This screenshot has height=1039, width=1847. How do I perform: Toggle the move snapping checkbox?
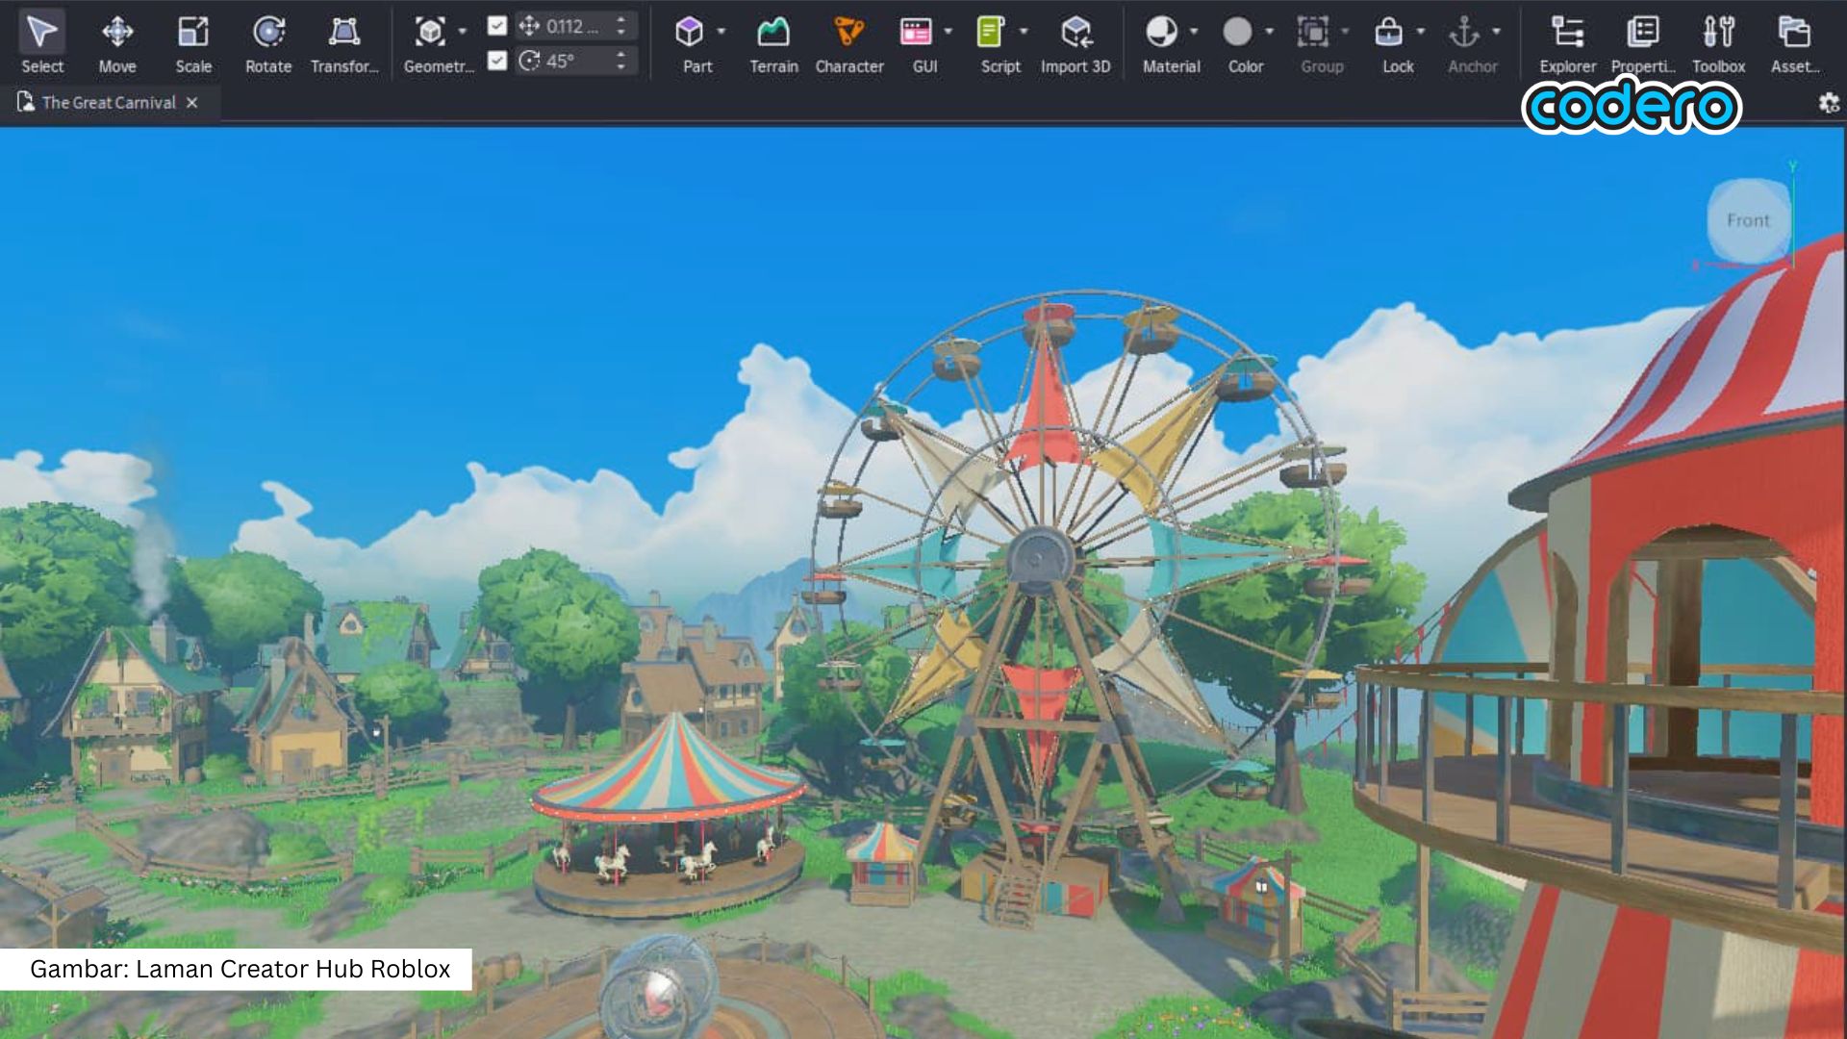pyautogui.click(x=497, y=26)
